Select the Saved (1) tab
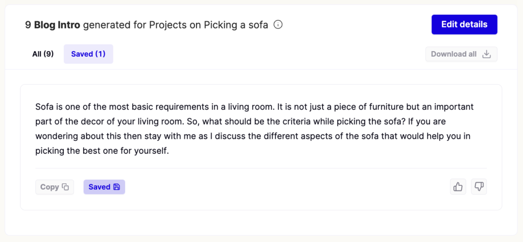Image resolution: width=523 pixels, height=242 pixels. click(88, 54)
